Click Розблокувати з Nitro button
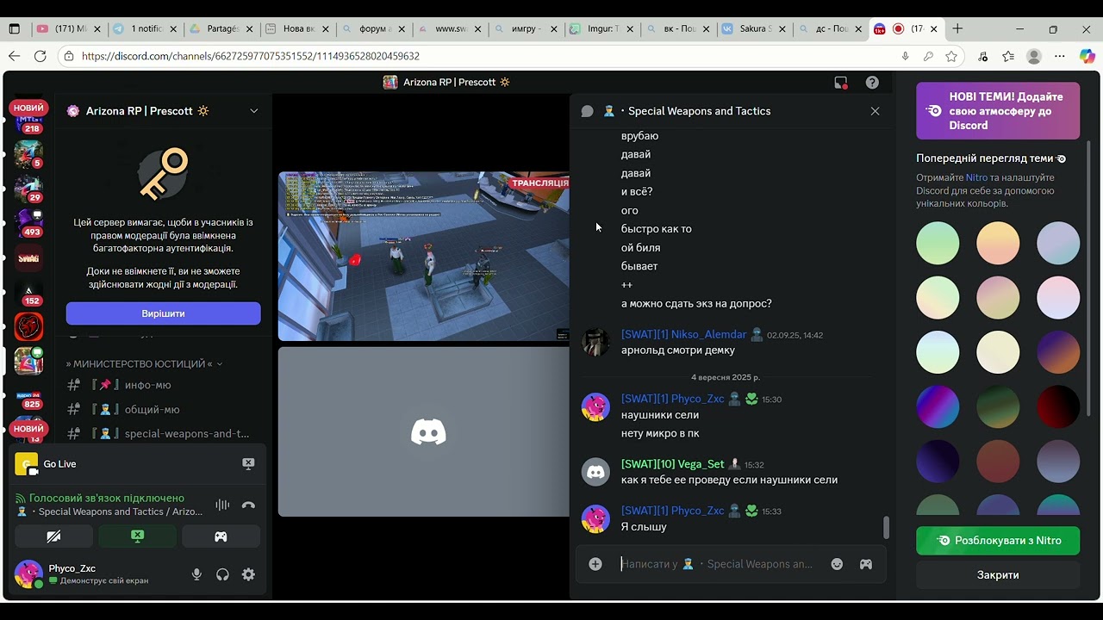The image size is (1103, 620). tap(998, 541)
